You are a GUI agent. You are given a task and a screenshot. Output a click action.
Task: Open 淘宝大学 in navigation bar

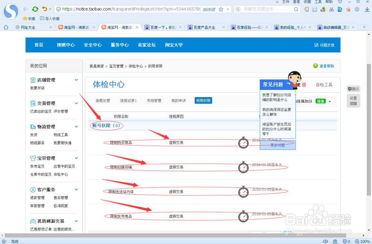pyautogui.click(x=174, y=45)
